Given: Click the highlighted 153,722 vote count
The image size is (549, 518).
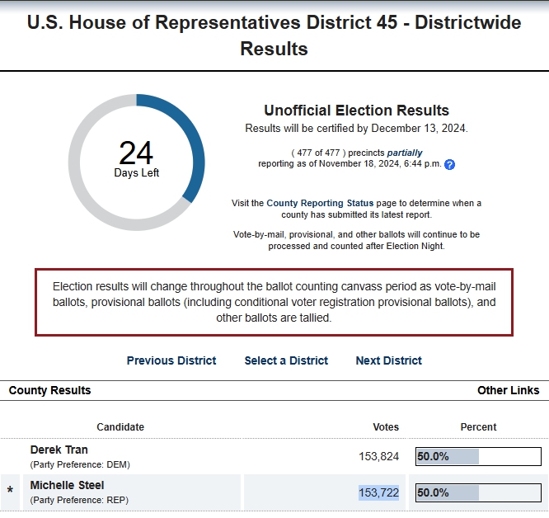Looking at the screenshot, I should 379,492.
